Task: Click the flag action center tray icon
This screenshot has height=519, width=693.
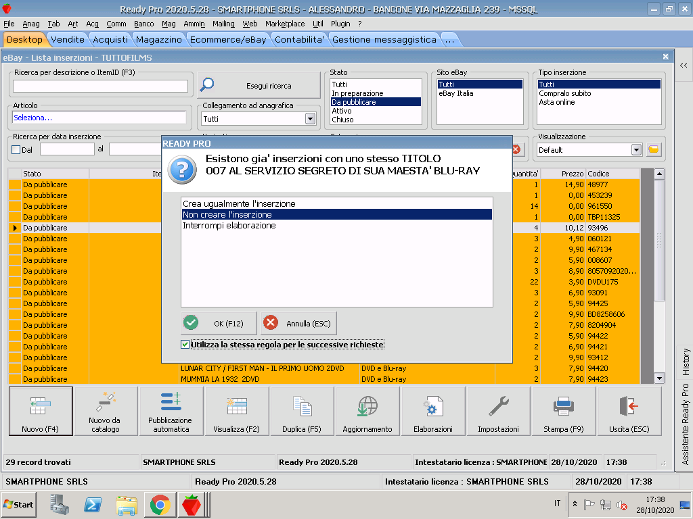Action: [589, 504]
